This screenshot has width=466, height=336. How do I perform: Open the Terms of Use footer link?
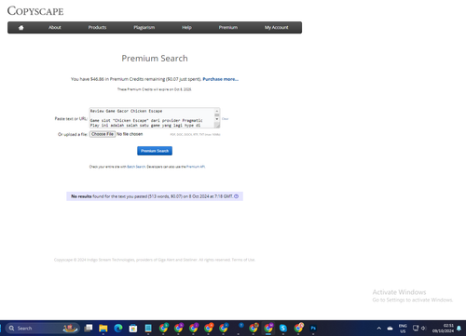[x=243, y=260]
